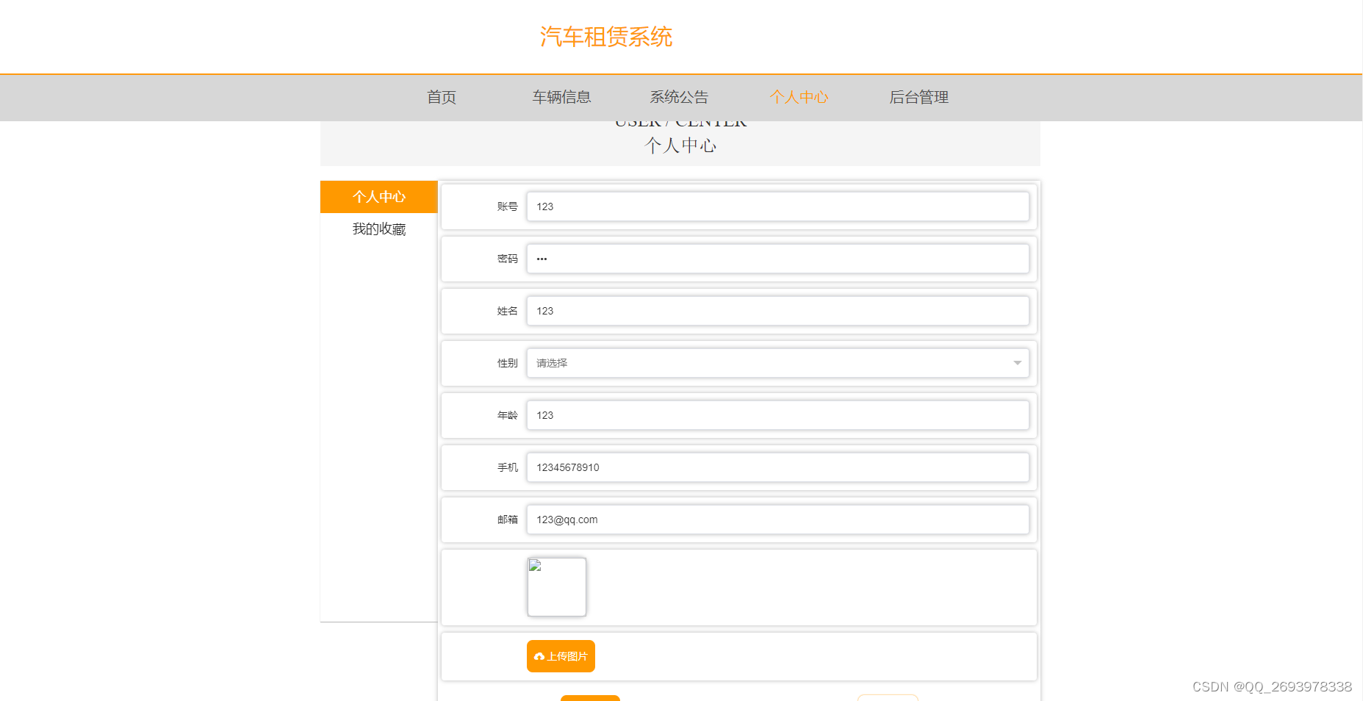Select 个人中心 in the top navigation
The width and height of the screenshot is (1363, 701).
click(799, 97)
